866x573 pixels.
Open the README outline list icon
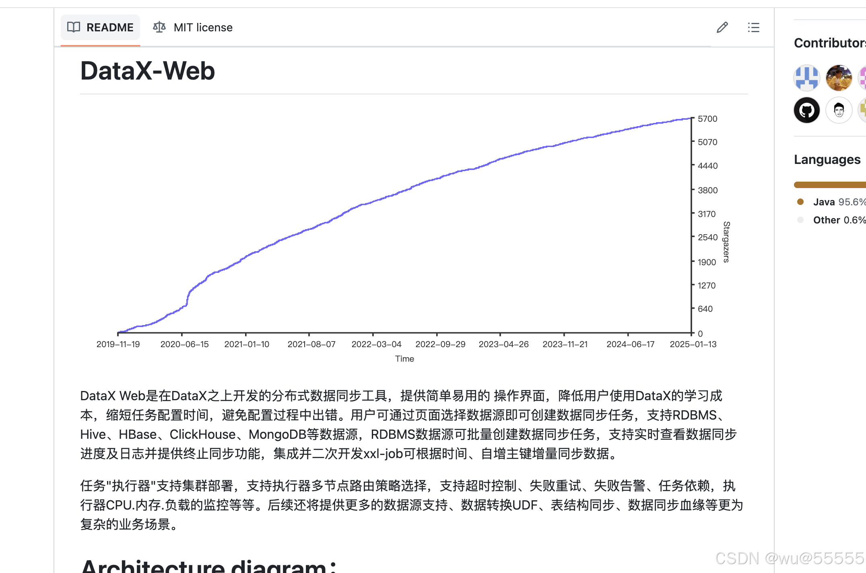pos(753,27)
